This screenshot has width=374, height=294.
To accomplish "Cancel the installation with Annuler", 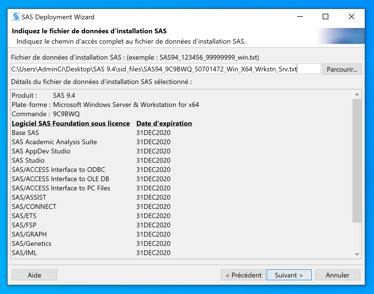I will pos(337,275).
